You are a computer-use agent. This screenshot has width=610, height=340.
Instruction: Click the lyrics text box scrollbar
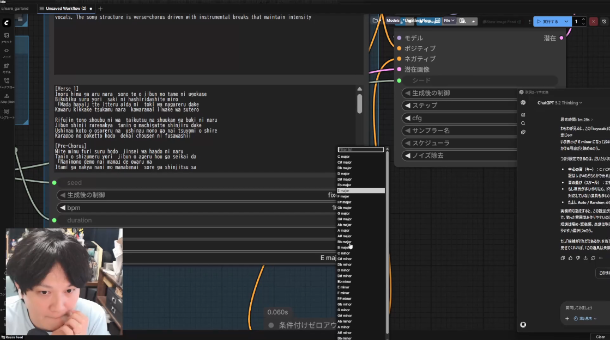click(x=359, y=103)
